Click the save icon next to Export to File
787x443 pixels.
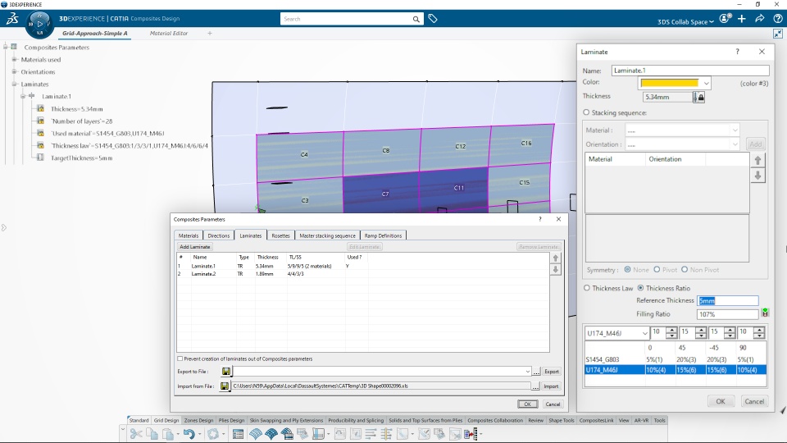226,371
